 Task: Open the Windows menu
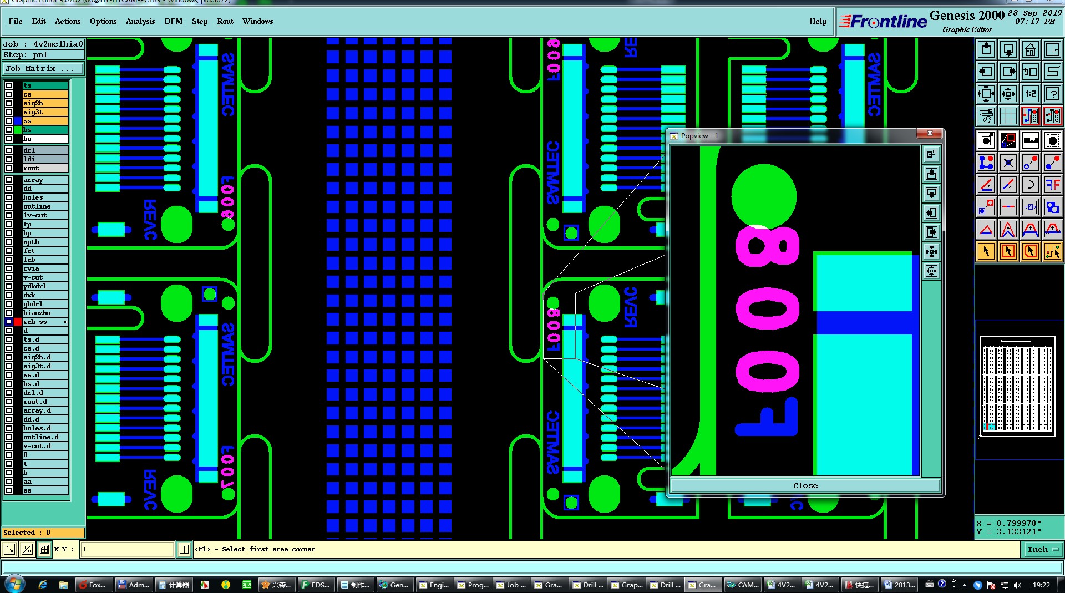point(257,21)
